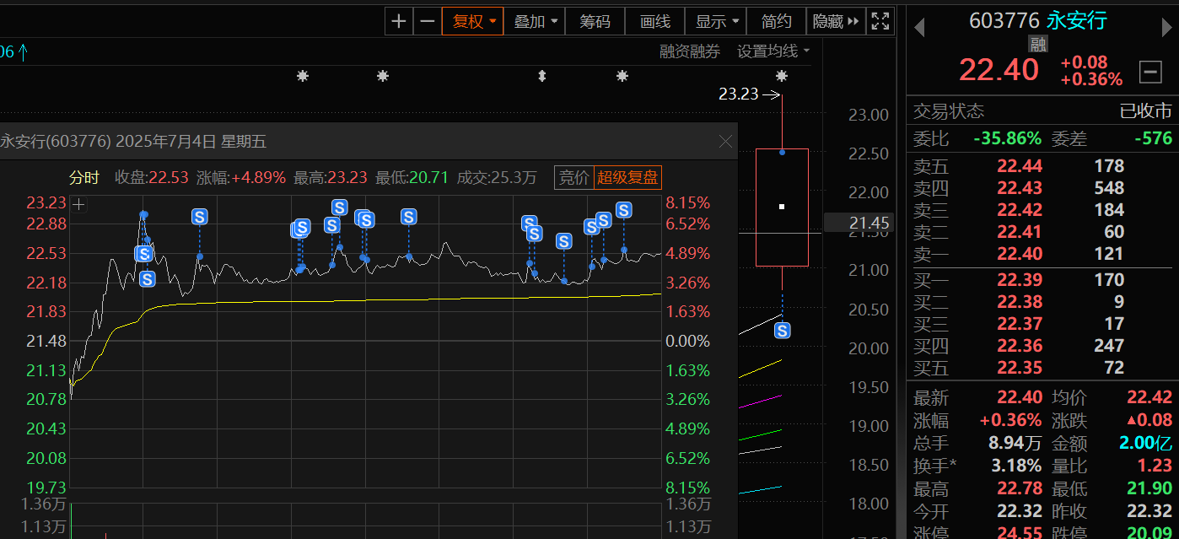
Task: Open the 筹码 chip distribution view
Action: [595, 21]
